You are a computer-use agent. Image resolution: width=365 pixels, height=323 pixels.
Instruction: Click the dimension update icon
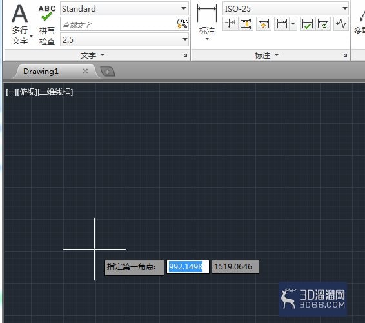point(323,24)
